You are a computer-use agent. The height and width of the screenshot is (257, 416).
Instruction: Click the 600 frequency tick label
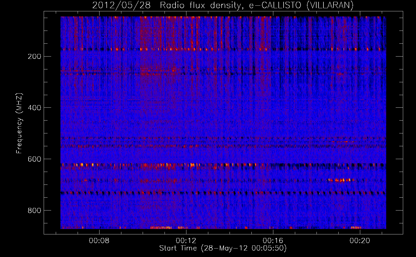click(x=34, y=159)
